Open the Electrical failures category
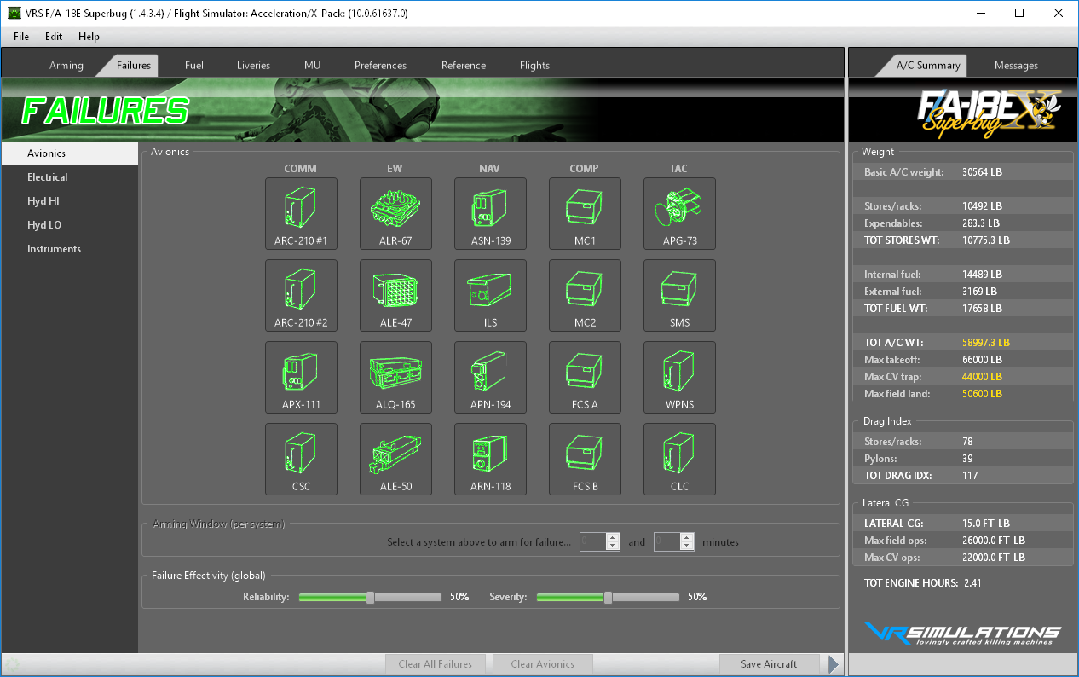Screen dimensions: 1079x677 pyautogui.click(x=48, y=177)
